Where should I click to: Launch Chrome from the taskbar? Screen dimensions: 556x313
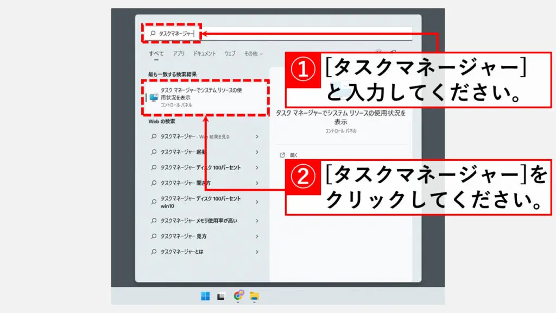238,296
